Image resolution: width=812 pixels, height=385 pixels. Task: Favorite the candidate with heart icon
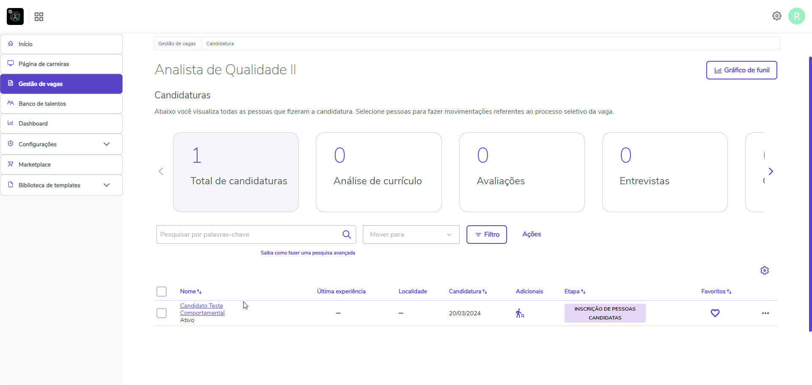(715, 313)
